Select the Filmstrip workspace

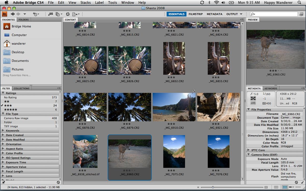[x=196, y=14]
